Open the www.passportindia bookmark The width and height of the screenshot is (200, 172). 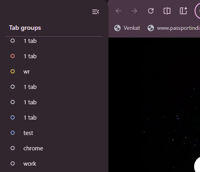(173, 28)
